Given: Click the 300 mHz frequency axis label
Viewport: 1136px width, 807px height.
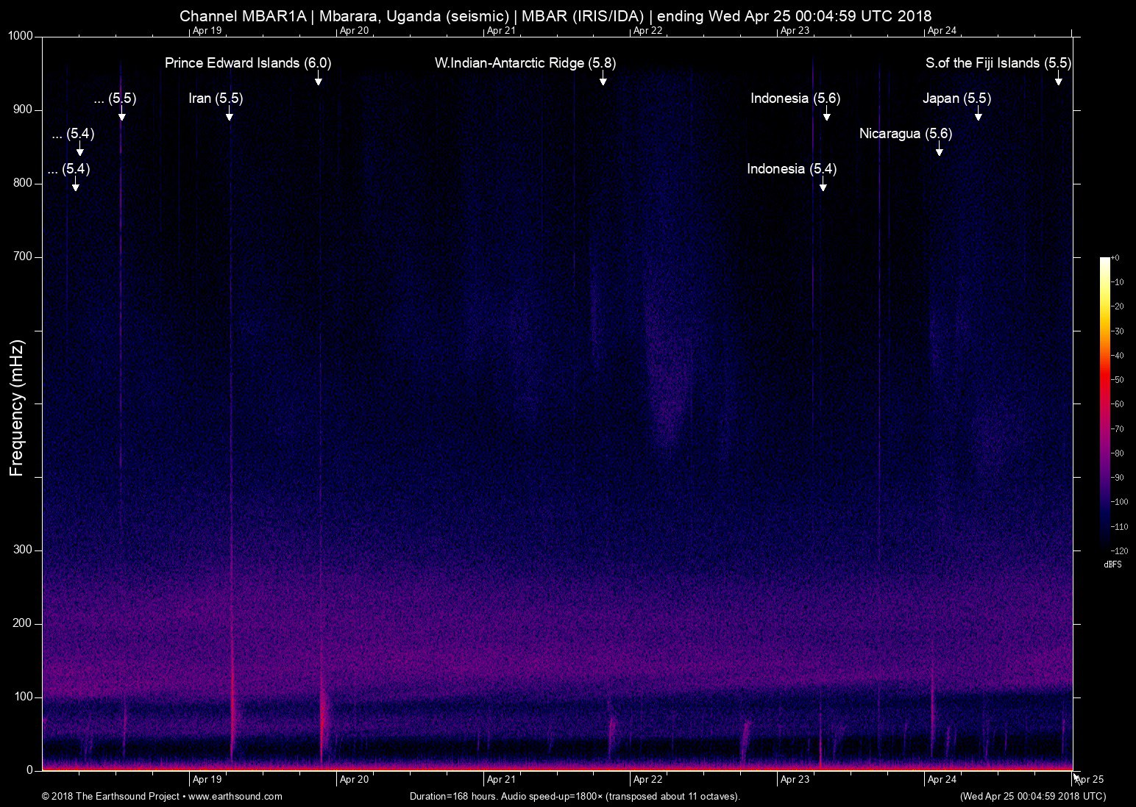Looking at the screenshot, I should coord(24,550).
